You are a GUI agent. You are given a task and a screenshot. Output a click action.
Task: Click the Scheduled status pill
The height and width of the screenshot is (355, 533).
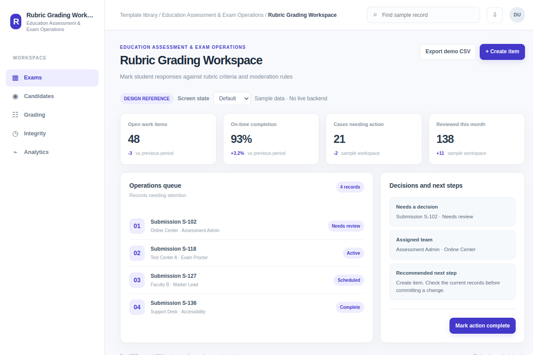click(349, 280)
